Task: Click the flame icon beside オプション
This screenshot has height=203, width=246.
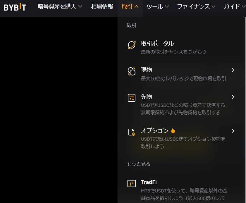Action: coord(173,131)
